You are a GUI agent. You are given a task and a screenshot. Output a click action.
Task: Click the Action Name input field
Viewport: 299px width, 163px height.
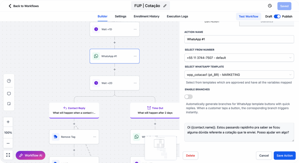(x=239, y=39)
